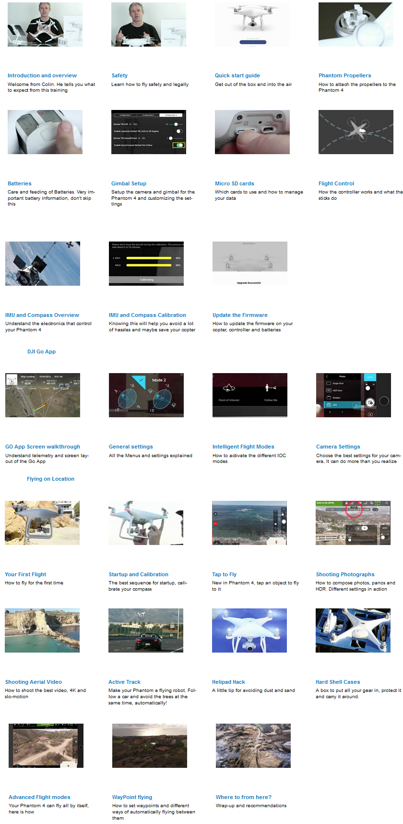This screenshot has width=403, height=824.
Task: Click the Phantom Propellers thumbnail
Action: [356, 24]
